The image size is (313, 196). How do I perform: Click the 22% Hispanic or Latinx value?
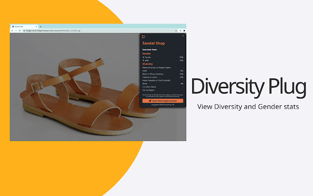[x=181, y=77]
